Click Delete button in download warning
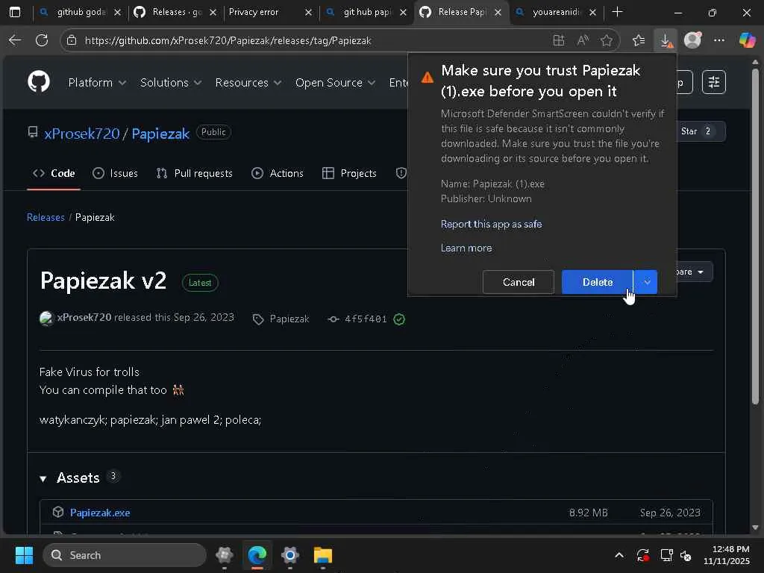This screenshot has width=764, height=573. click(598, 282)
